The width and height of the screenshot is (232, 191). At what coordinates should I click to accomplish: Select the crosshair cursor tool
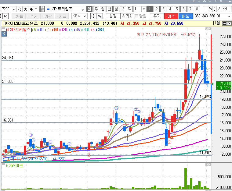tap(93, 16)
